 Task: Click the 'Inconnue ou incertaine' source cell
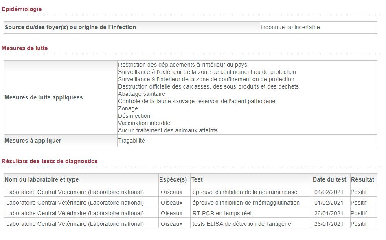[318, 27]
